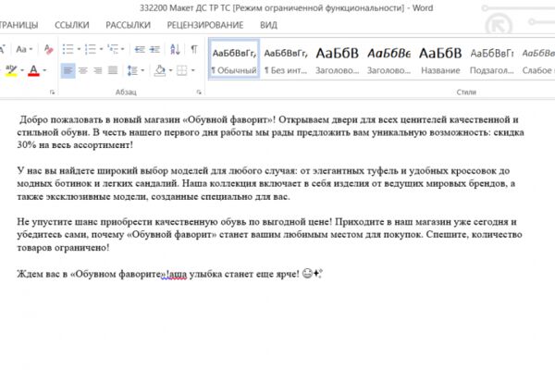Viewport: 555px width, 370px height.
Task: Open the Change Case (Aa) menu
Action: tap(24, 49)
